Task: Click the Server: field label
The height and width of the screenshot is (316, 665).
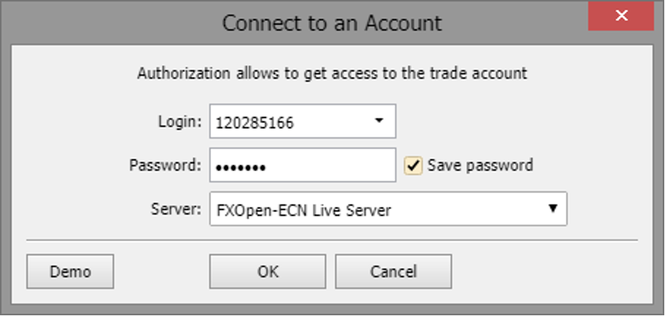Action: tap(175, 209)
